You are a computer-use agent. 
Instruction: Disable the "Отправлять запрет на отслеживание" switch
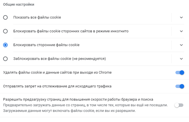tap(180, 86)
